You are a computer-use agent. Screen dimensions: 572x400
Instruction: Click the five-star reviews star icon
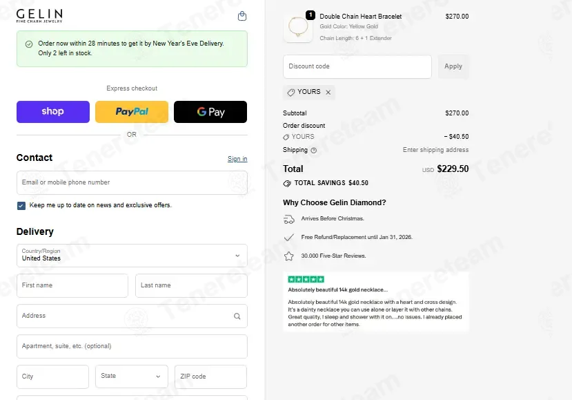click(x=289, y=256)
